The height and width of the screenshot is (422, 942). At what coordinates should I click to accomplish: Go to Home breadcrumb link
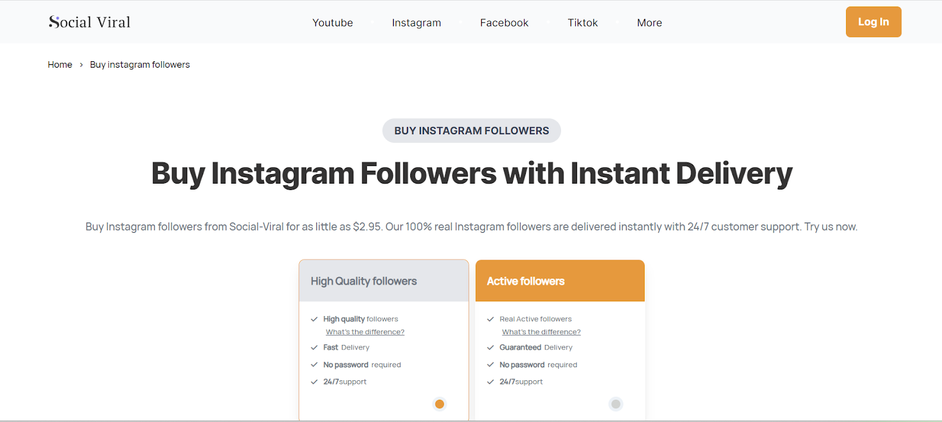tap(60, 65)
